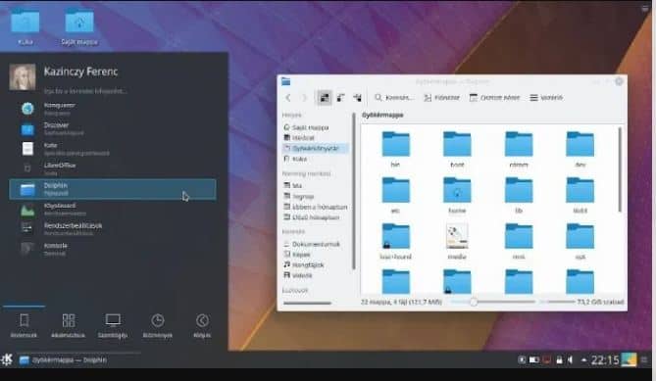656x381 pixels.
Task: Open the Kilépés leave tab
Action: [202, 326]
